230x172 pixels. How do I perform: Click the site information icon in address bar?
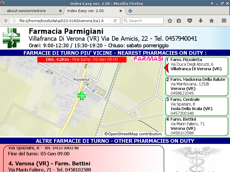pyautogui.click(x=14, y=21)
